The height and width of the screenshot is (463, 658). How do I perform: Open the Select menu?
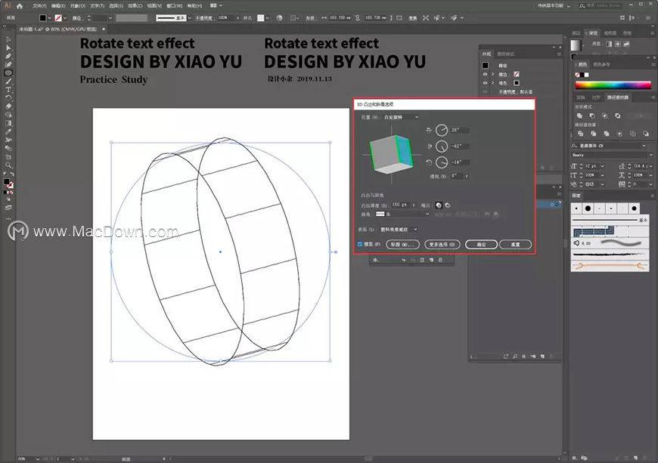click(116, 6)
